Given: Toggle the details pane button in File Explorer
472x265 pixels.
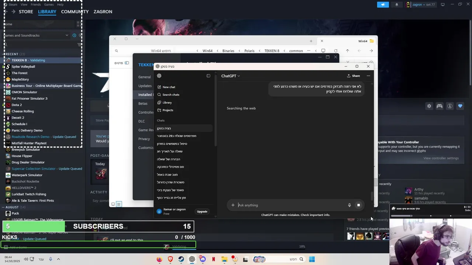Looking at the screenshot, I should (121, 63).
